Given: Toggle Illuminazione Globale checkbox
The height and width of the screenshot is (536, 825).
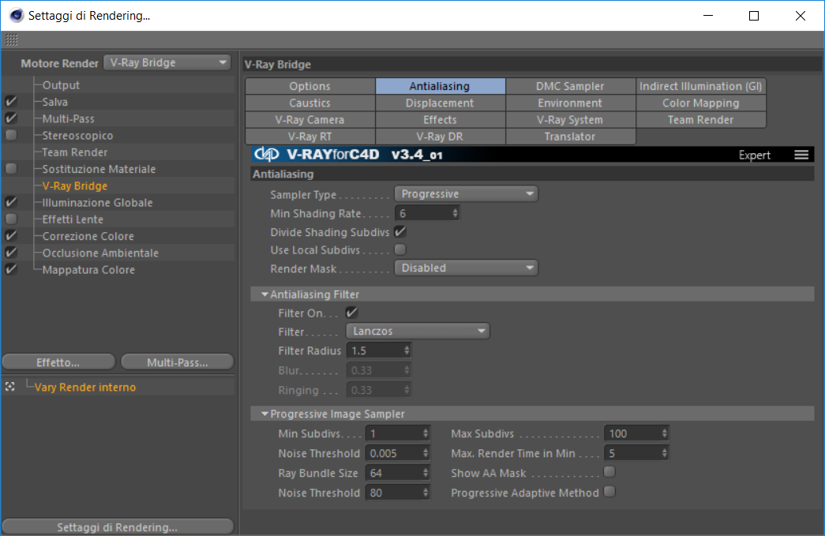Looking at the screenshot, I should click(x=11, y=202).
